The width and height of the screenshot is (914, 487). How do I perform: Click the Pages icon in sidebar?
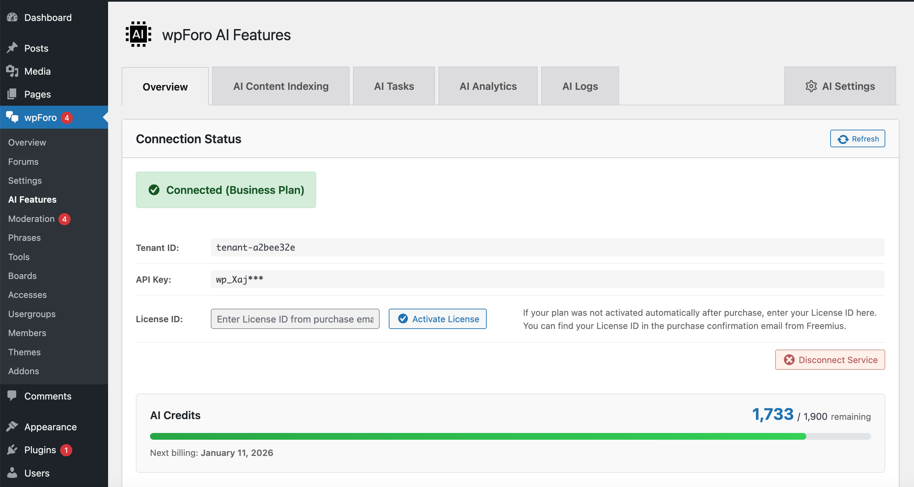(12, 94)
